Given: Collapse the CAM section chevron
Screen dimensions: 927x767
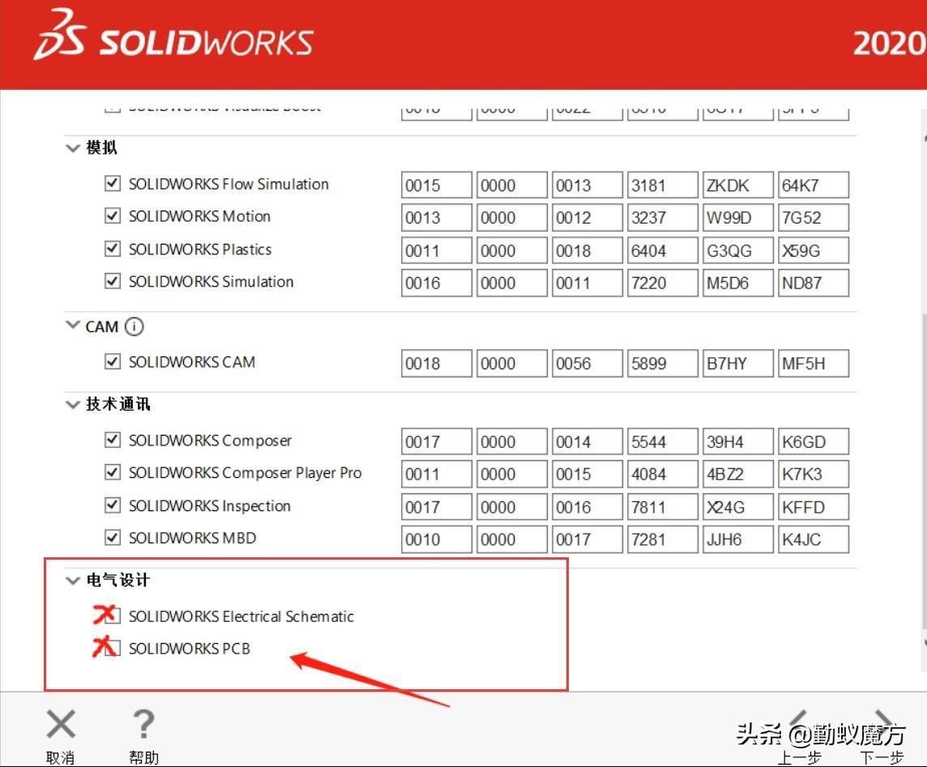Looking at the screenshot, I should tap(71, 326).
